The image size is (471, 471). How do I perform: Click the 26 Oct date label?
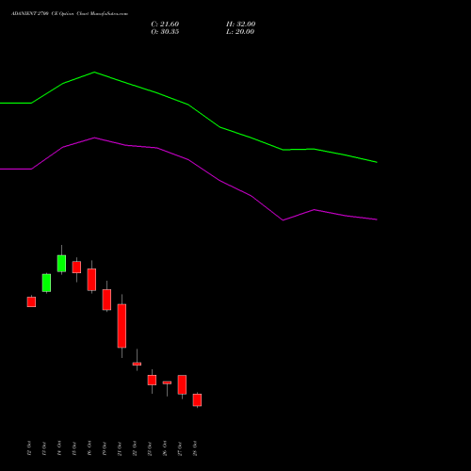[x=165, y=448]
